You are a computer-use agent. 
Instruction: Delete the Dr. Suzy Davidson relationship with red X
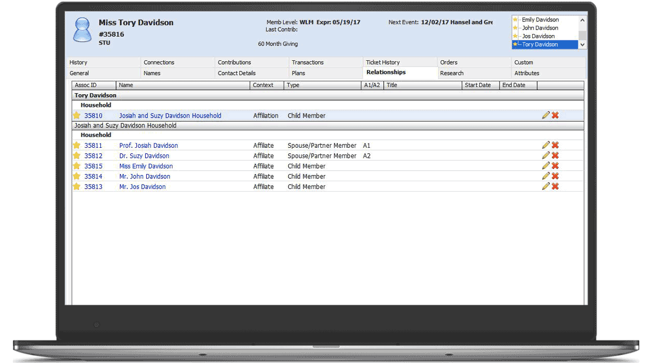pos(555,155)
